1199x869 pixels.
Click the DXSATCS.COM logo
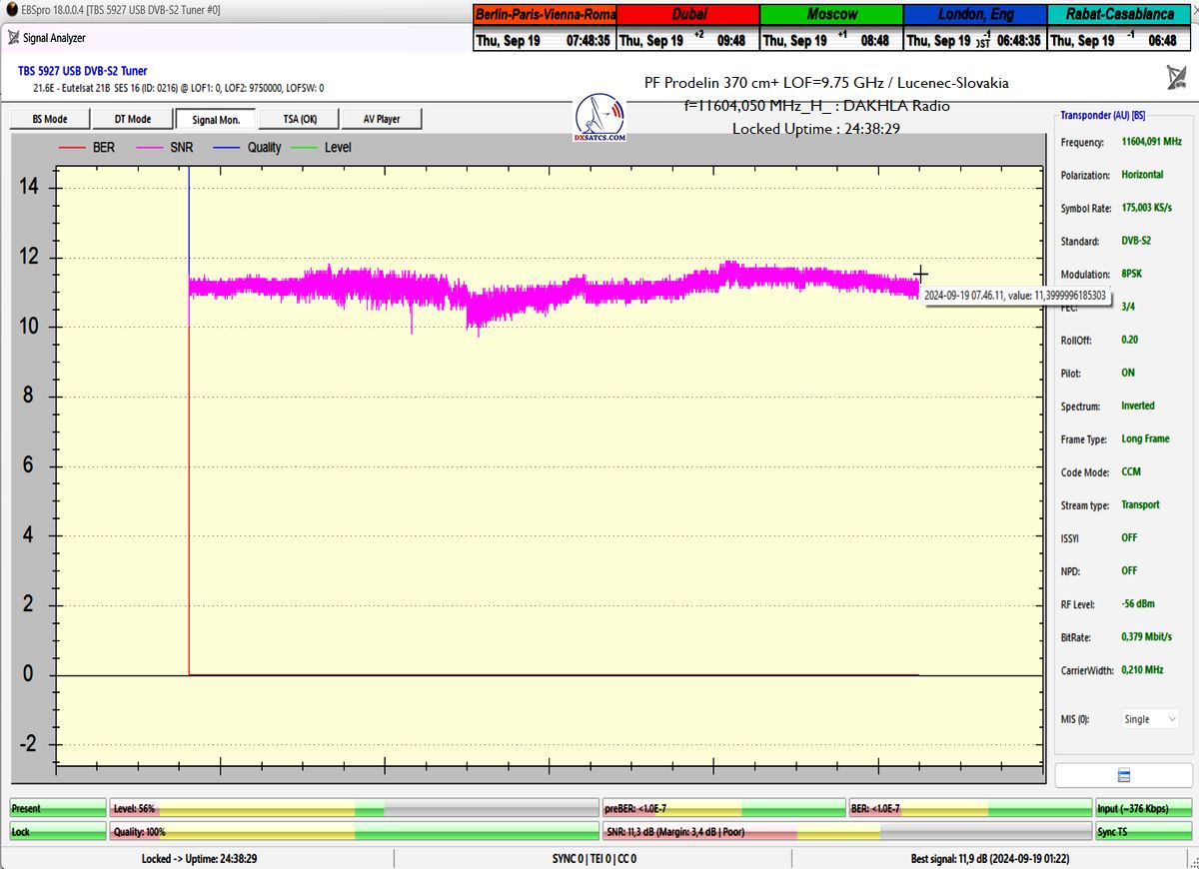[x=600, y=119]
